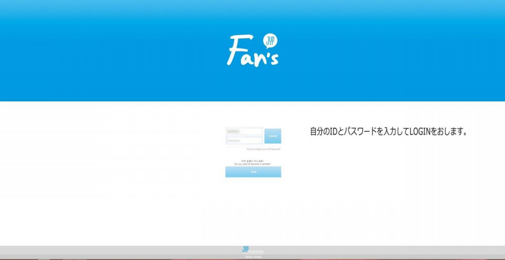Click the JYP Fan's logo in the header
505x260 pixels.
click(x=253, y=50)
